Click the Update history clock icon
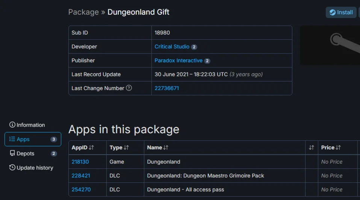 click(x=12, y=168)
